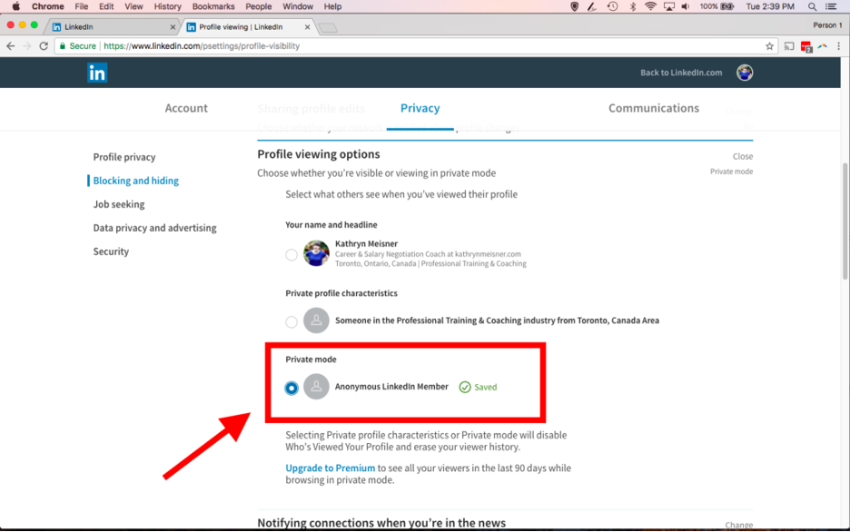The height and width of the screenshot is (532, 850).
Task: Open the Chrome application menu
Action: point(48,6)
